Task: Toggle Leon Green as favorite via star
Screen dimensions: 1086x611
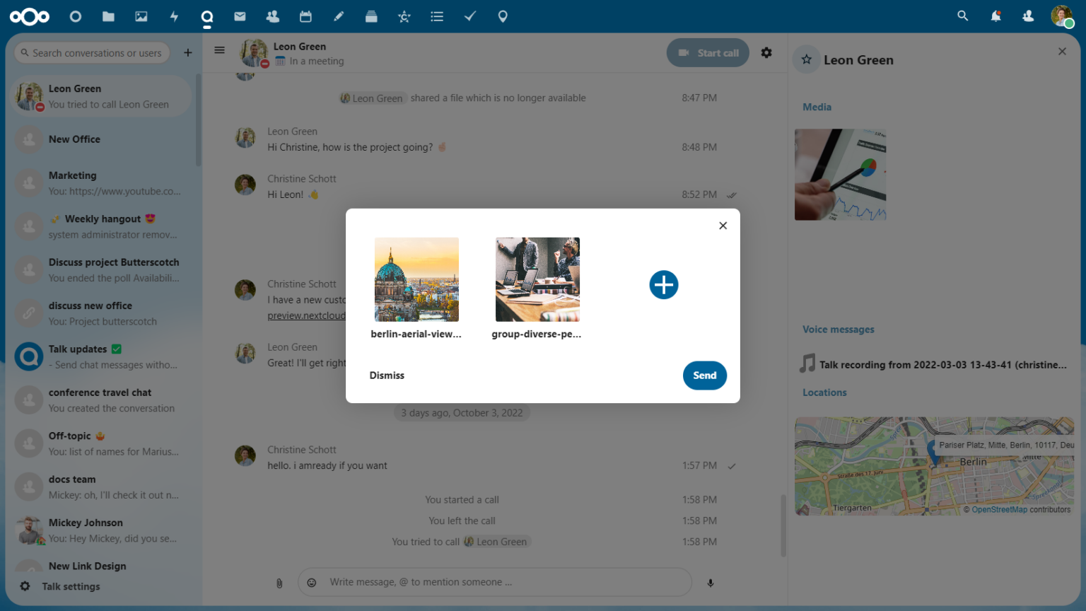Action: (x=806, y=60)
